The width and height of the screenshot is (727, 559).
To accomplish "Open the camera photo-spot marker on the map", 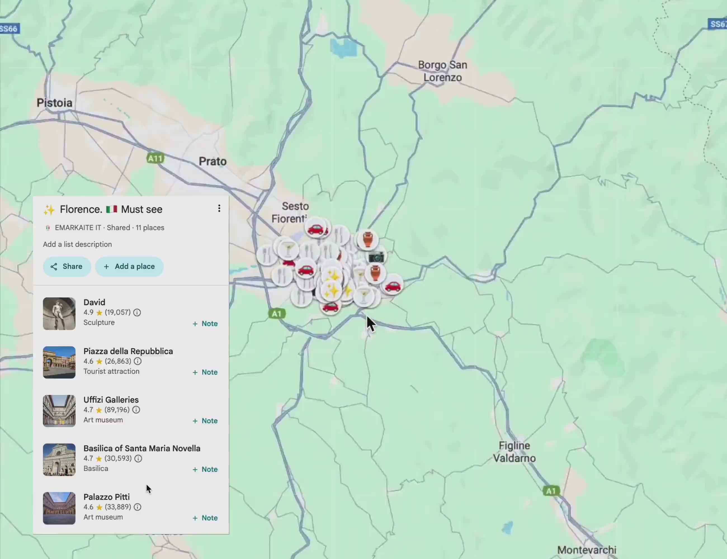I will [x=376, y=256].
